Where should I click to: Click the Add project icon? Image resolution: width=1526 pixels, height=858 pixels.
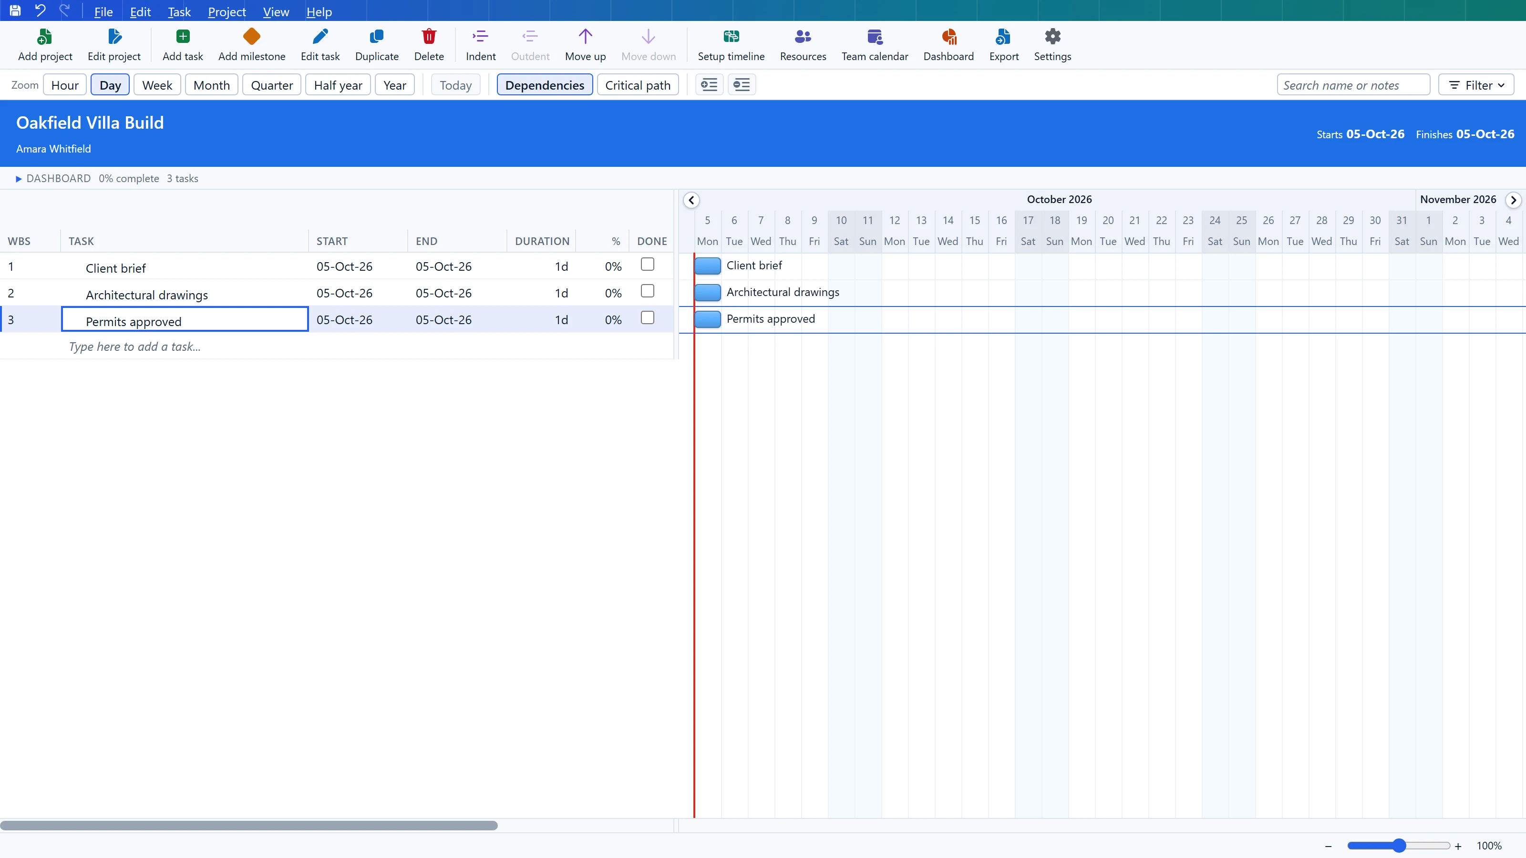pos(45,37)
